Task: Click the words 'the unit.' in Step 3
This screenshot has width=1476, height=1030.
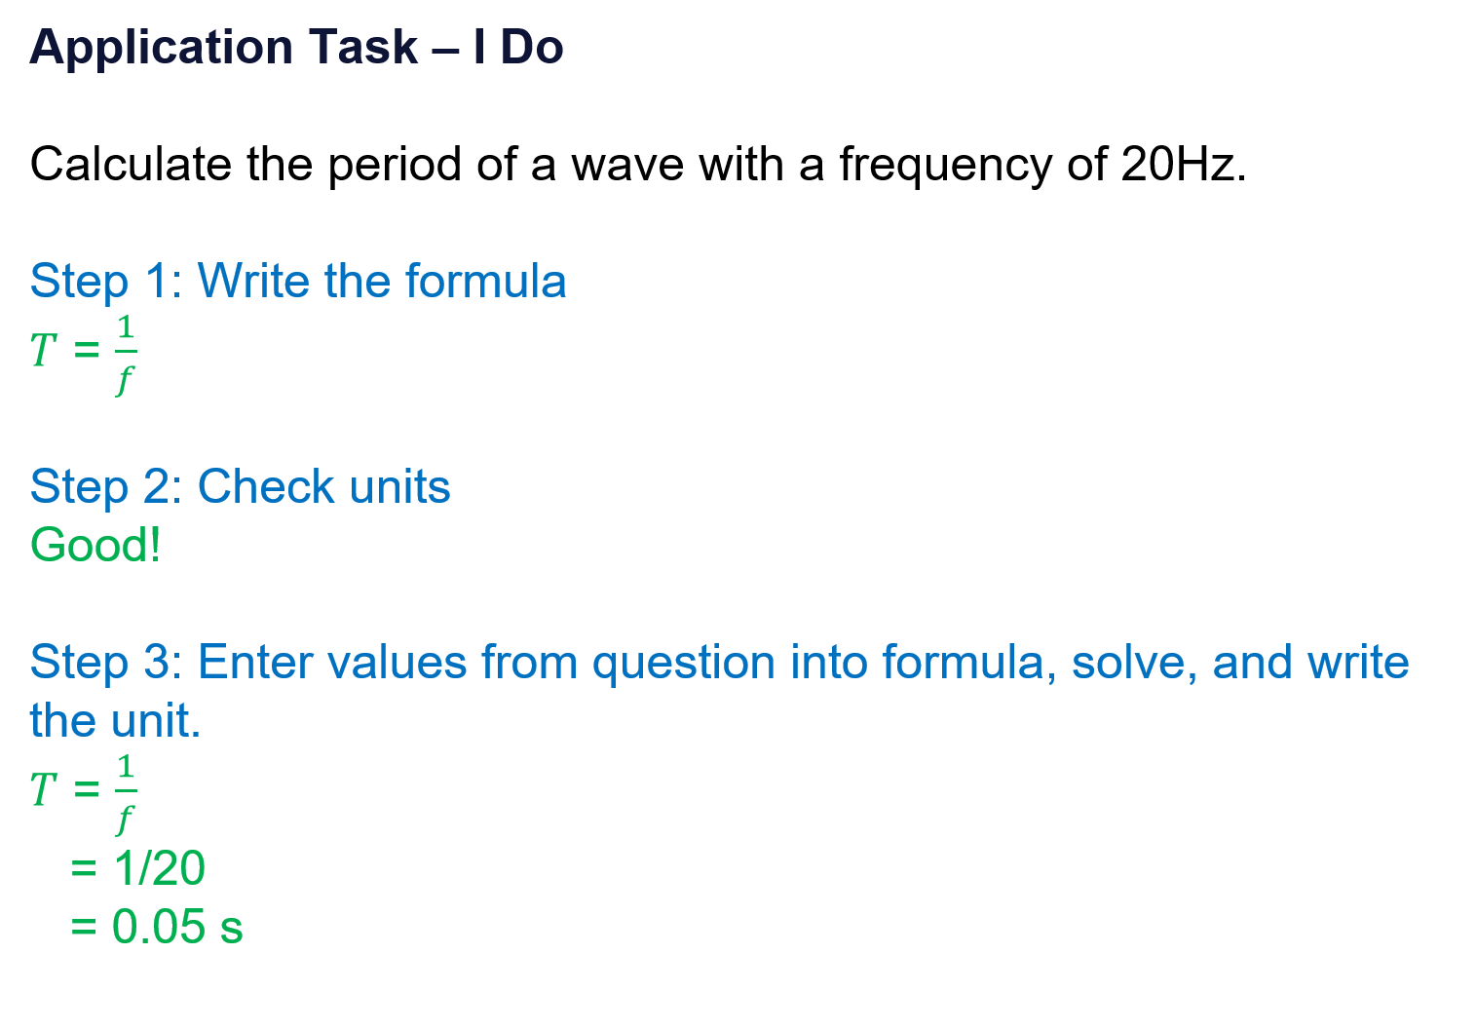Action: pos(115,721)
